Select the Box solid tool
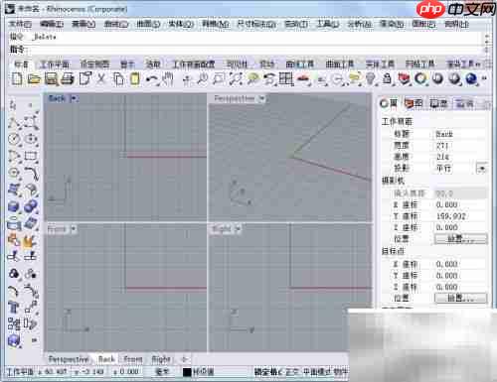This screenshot has width=497, height=382. coord(14,207)
